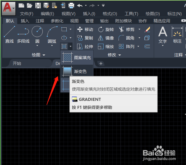Screen dimensions: 186x165
Task: Click the Trim (修剪) tool
Action: point(127,29)
